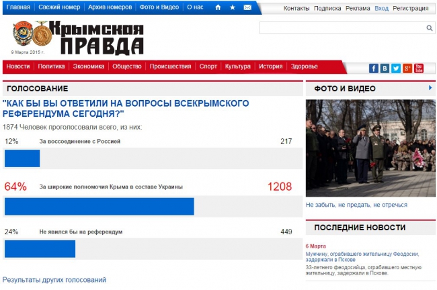Open the Facebook social icon
The width and height of the screenshot is (437, 290).
[373, 68]
